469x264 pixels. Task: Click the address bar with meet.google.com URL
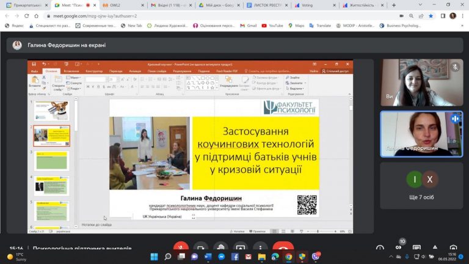click(x=183, y=15)
